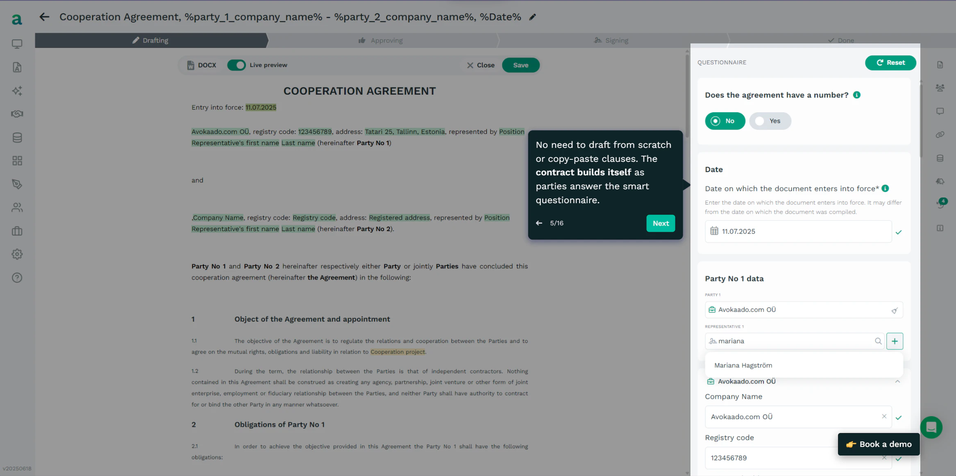Toggle the Live preview switch

point(236,65)
